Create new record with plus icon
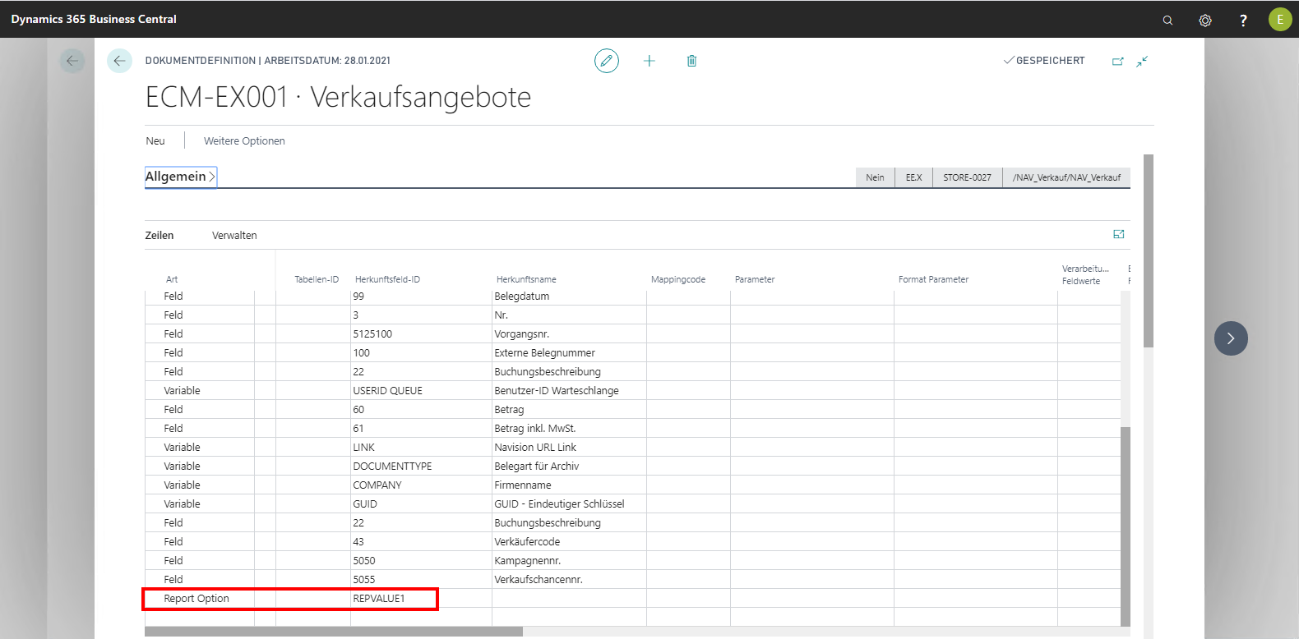 click(649, 61)
